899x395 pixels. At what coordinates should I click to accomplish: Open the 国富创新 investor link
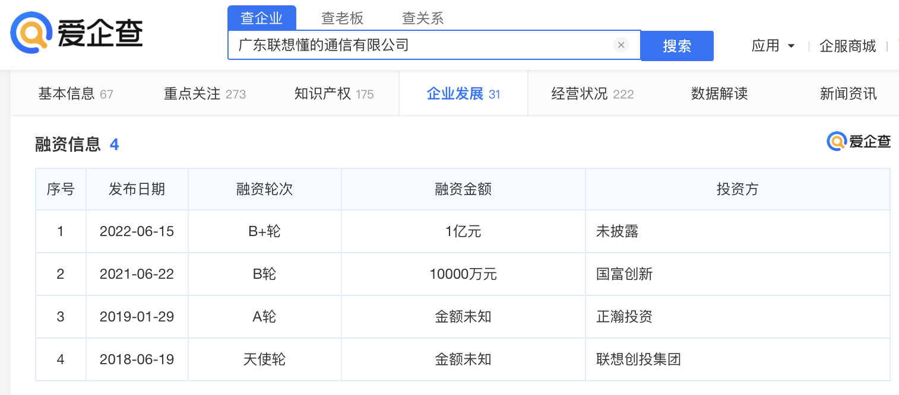[625, 274]
